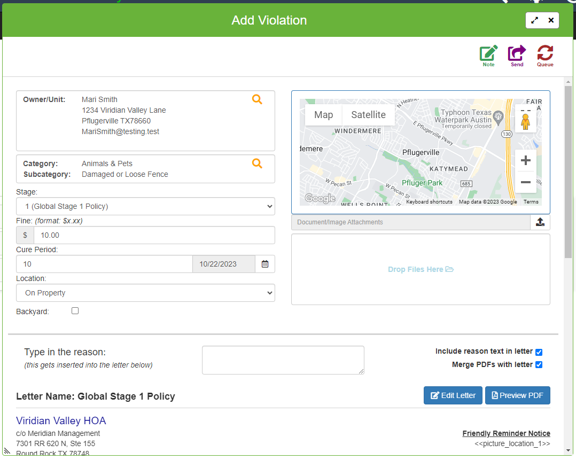Click the Cure Period days field
This screenshot has height=460, width=576.
104,264
